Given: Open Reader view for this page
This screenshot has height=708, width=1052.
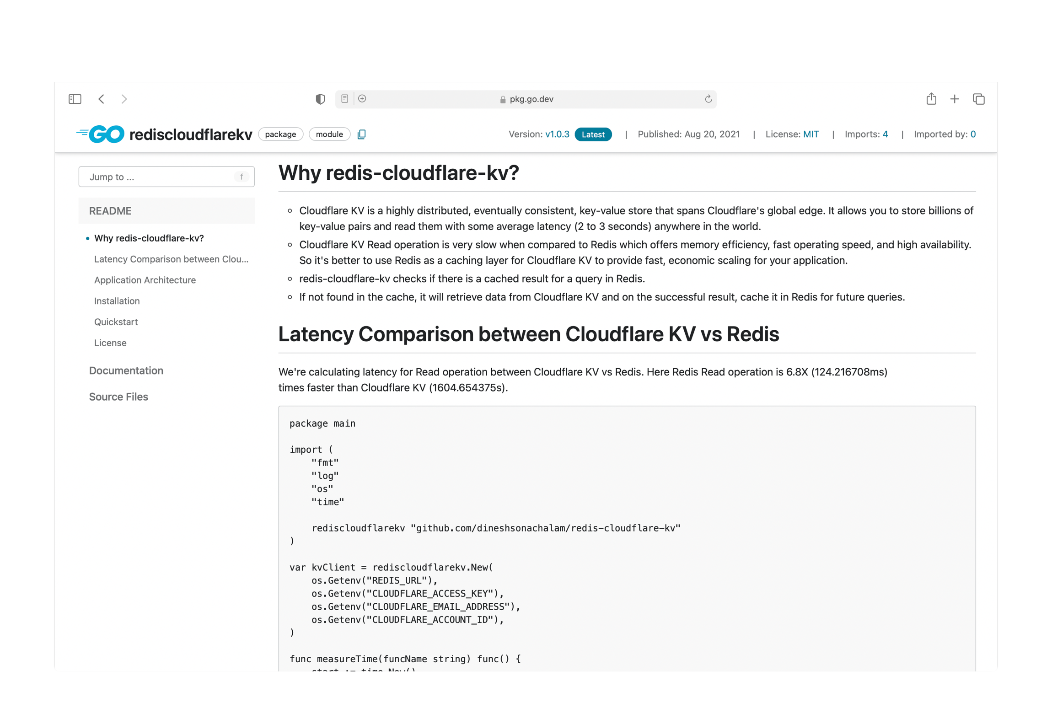Looking at the screenshot, I should pos(344,99).
